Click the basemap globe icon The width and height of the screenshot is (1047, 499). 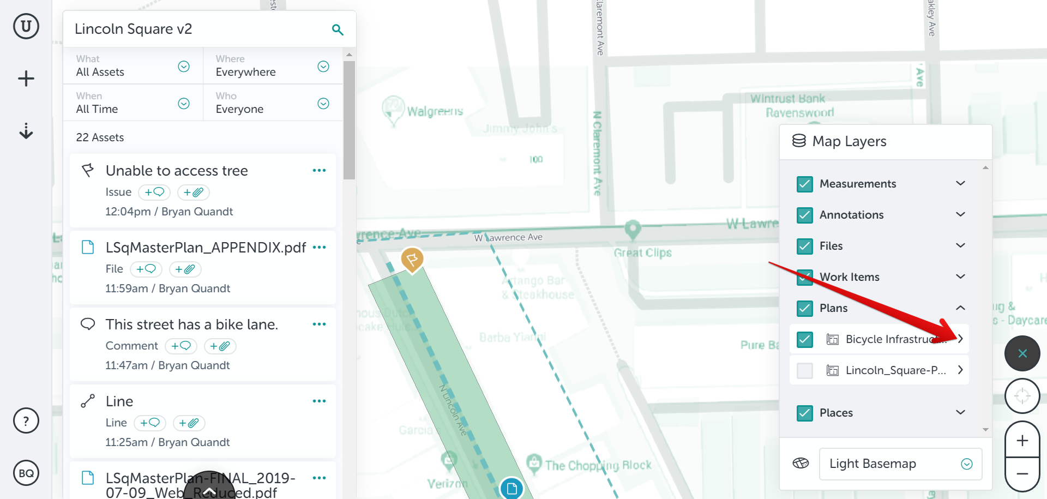pos(801,464)
